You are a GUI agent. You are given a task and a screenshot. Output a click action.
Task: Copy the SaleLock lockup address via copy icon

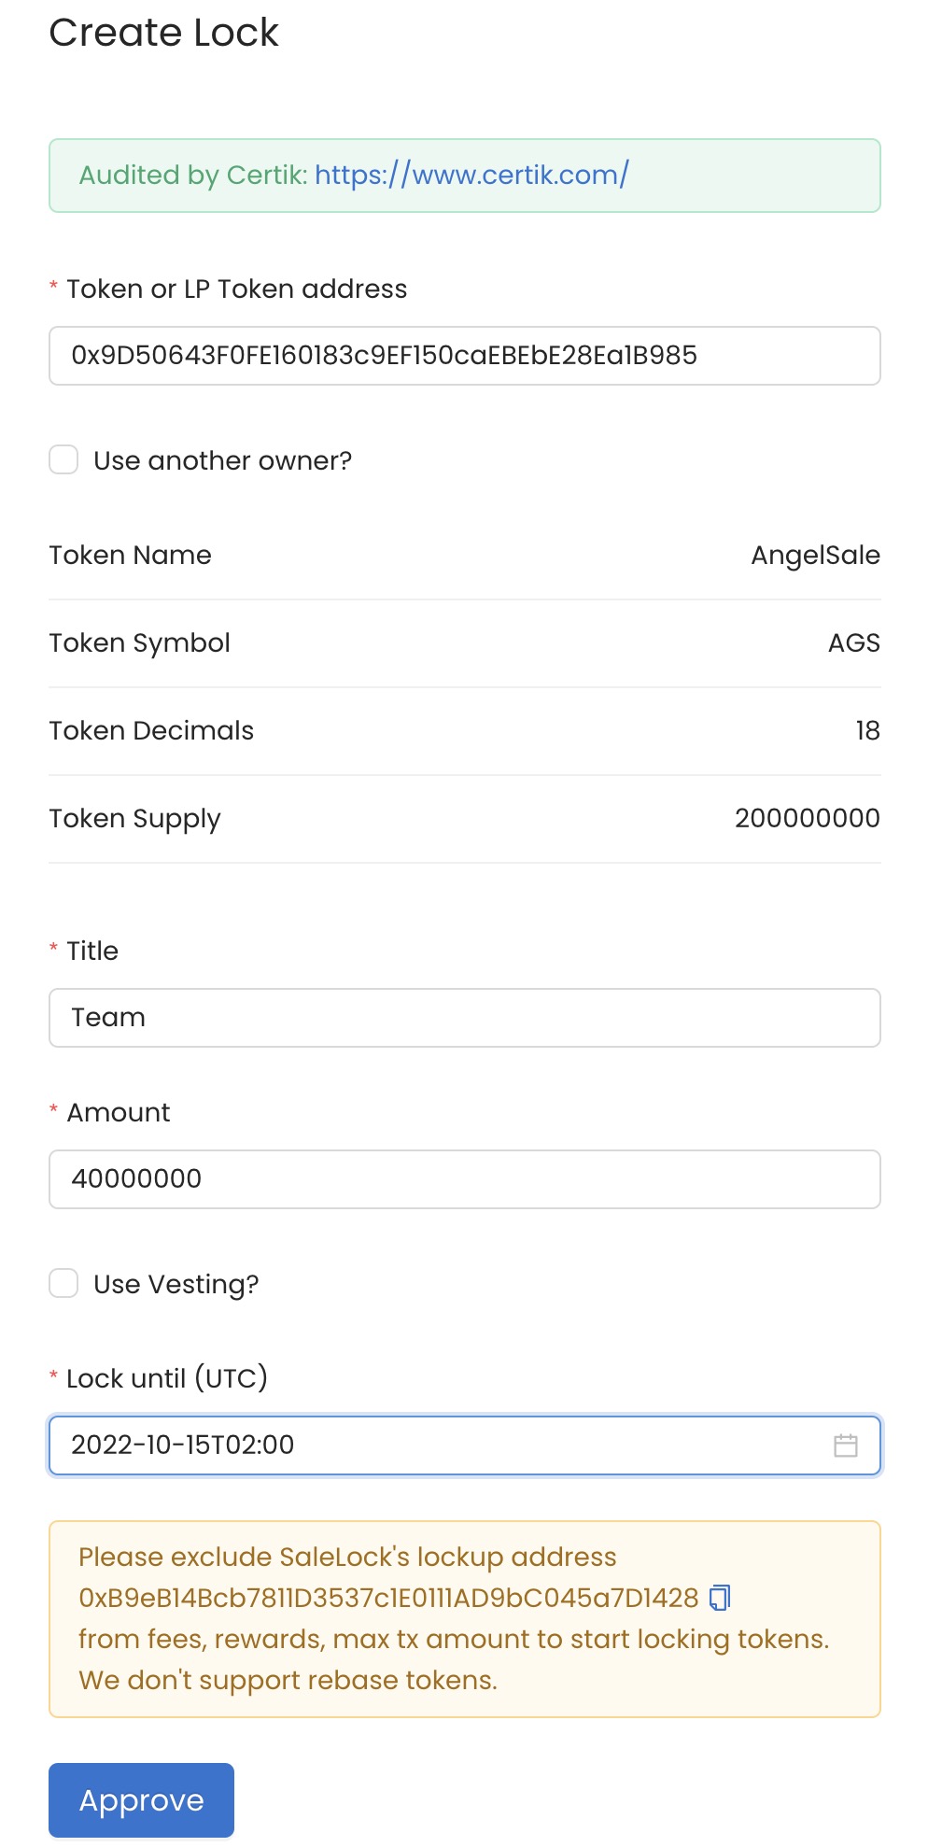[719, 1598]
